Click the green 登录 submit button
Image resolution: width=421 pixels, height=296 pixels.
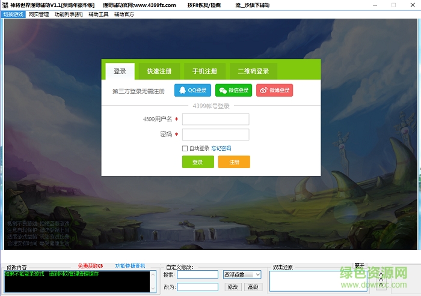(x=198, y=162)
